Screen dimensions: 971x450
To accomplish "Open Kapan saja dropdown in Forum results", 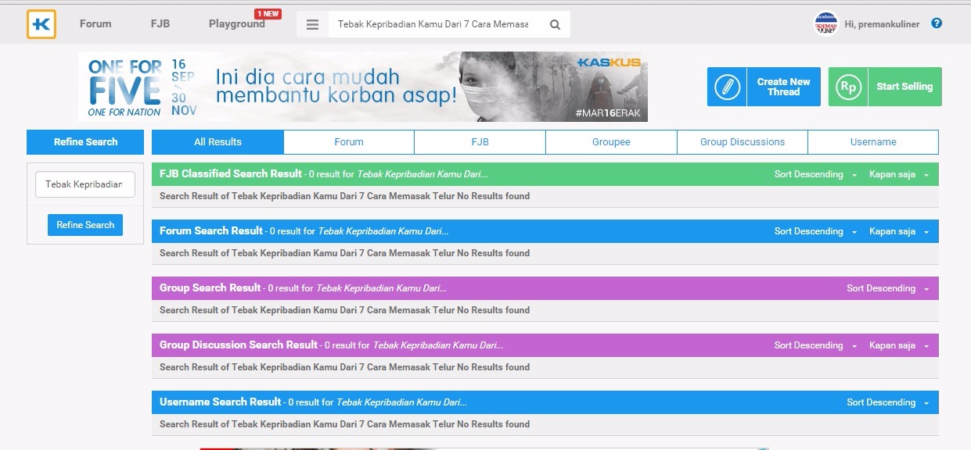I will pyautogui.click(x=898, y=232).
